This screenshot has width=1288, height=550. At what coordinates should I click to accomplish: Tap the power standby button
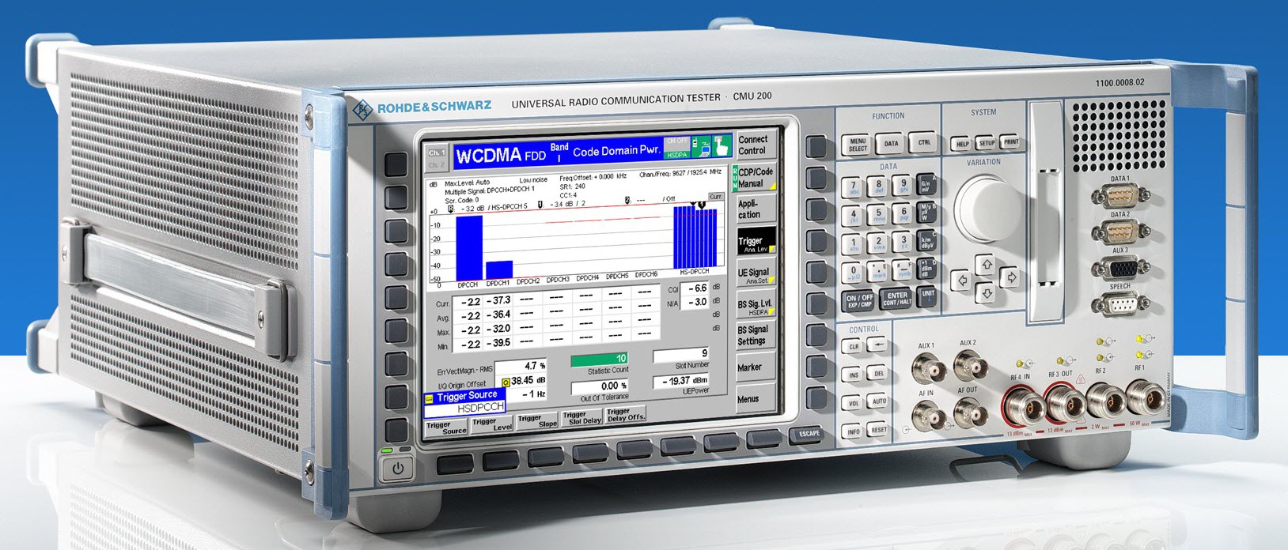click(398, 469)
